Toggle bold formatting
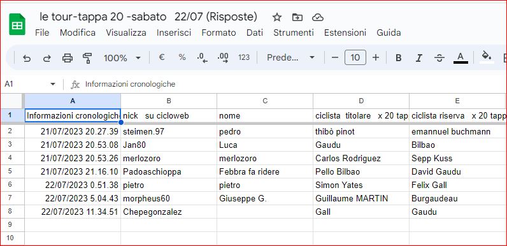 [x=399, y=58]
